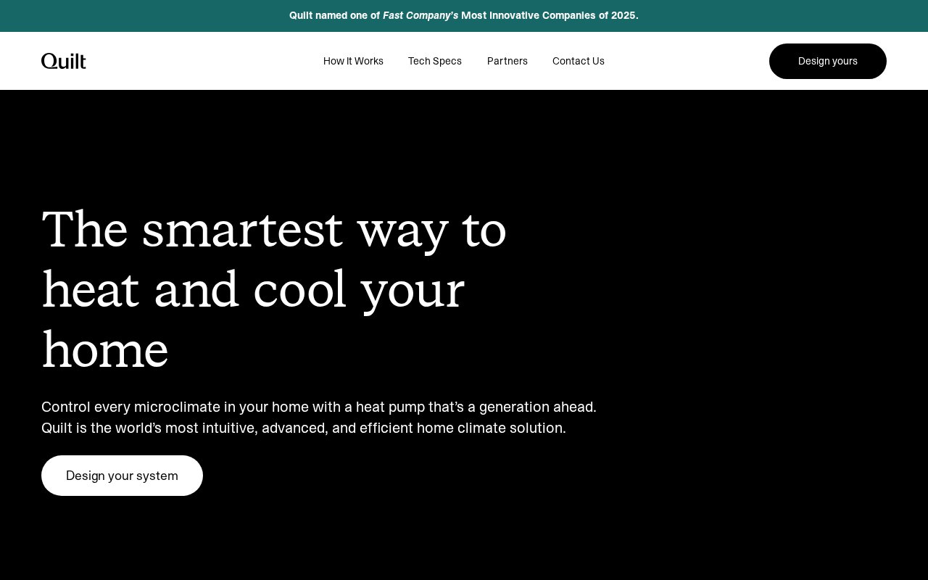This screenshot has height=580, width=928.
Task: Click the paragraph starting 'Control every microclimate'
Action: coord(319,418)
